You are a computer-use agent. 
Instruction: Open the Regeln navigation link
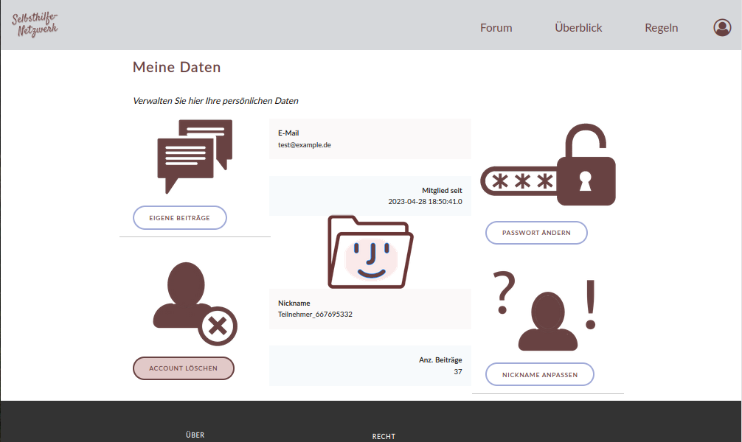661,28
